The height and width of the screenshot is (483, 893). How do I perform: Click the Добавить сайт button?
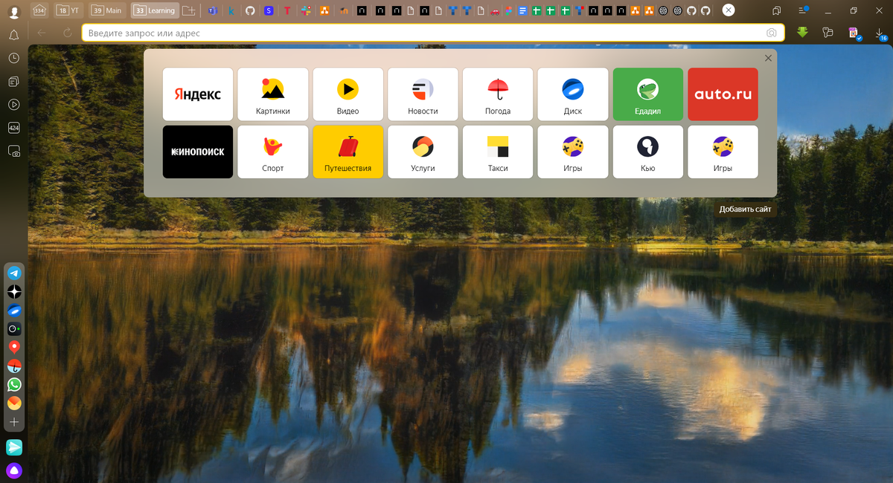click(x=745, y=210)
